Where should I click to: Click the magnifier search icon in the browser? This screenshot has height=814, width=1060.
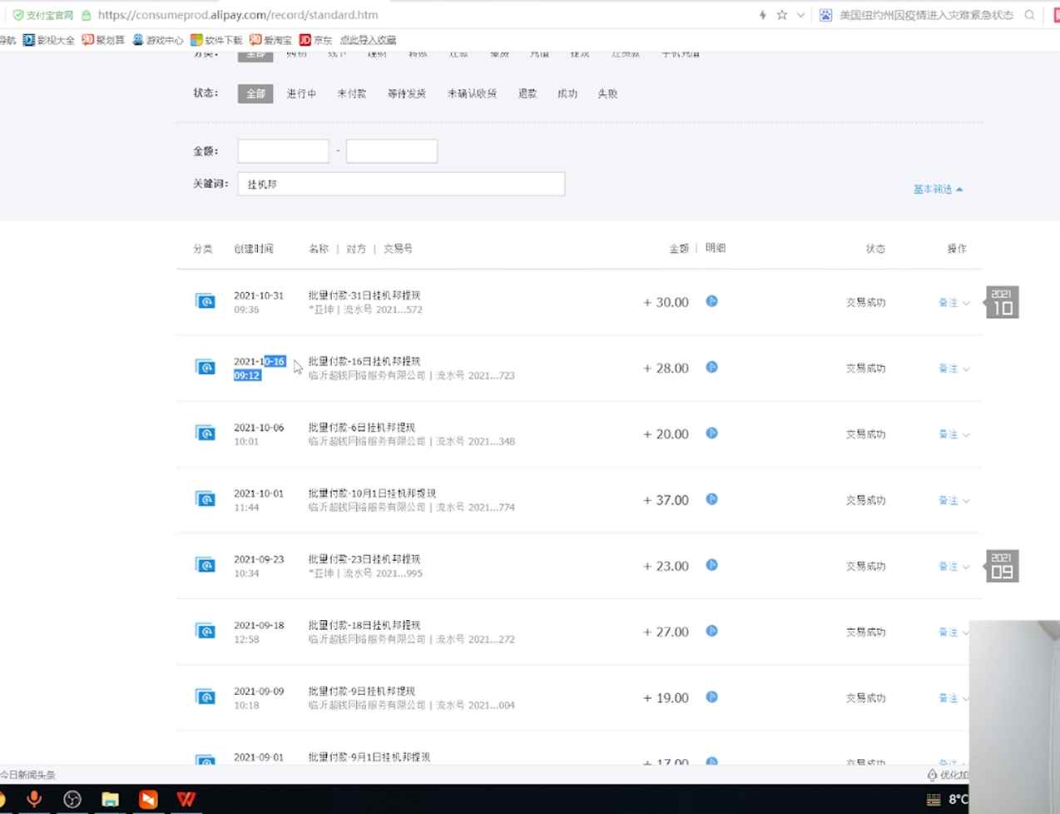(x=1029, y=15)
